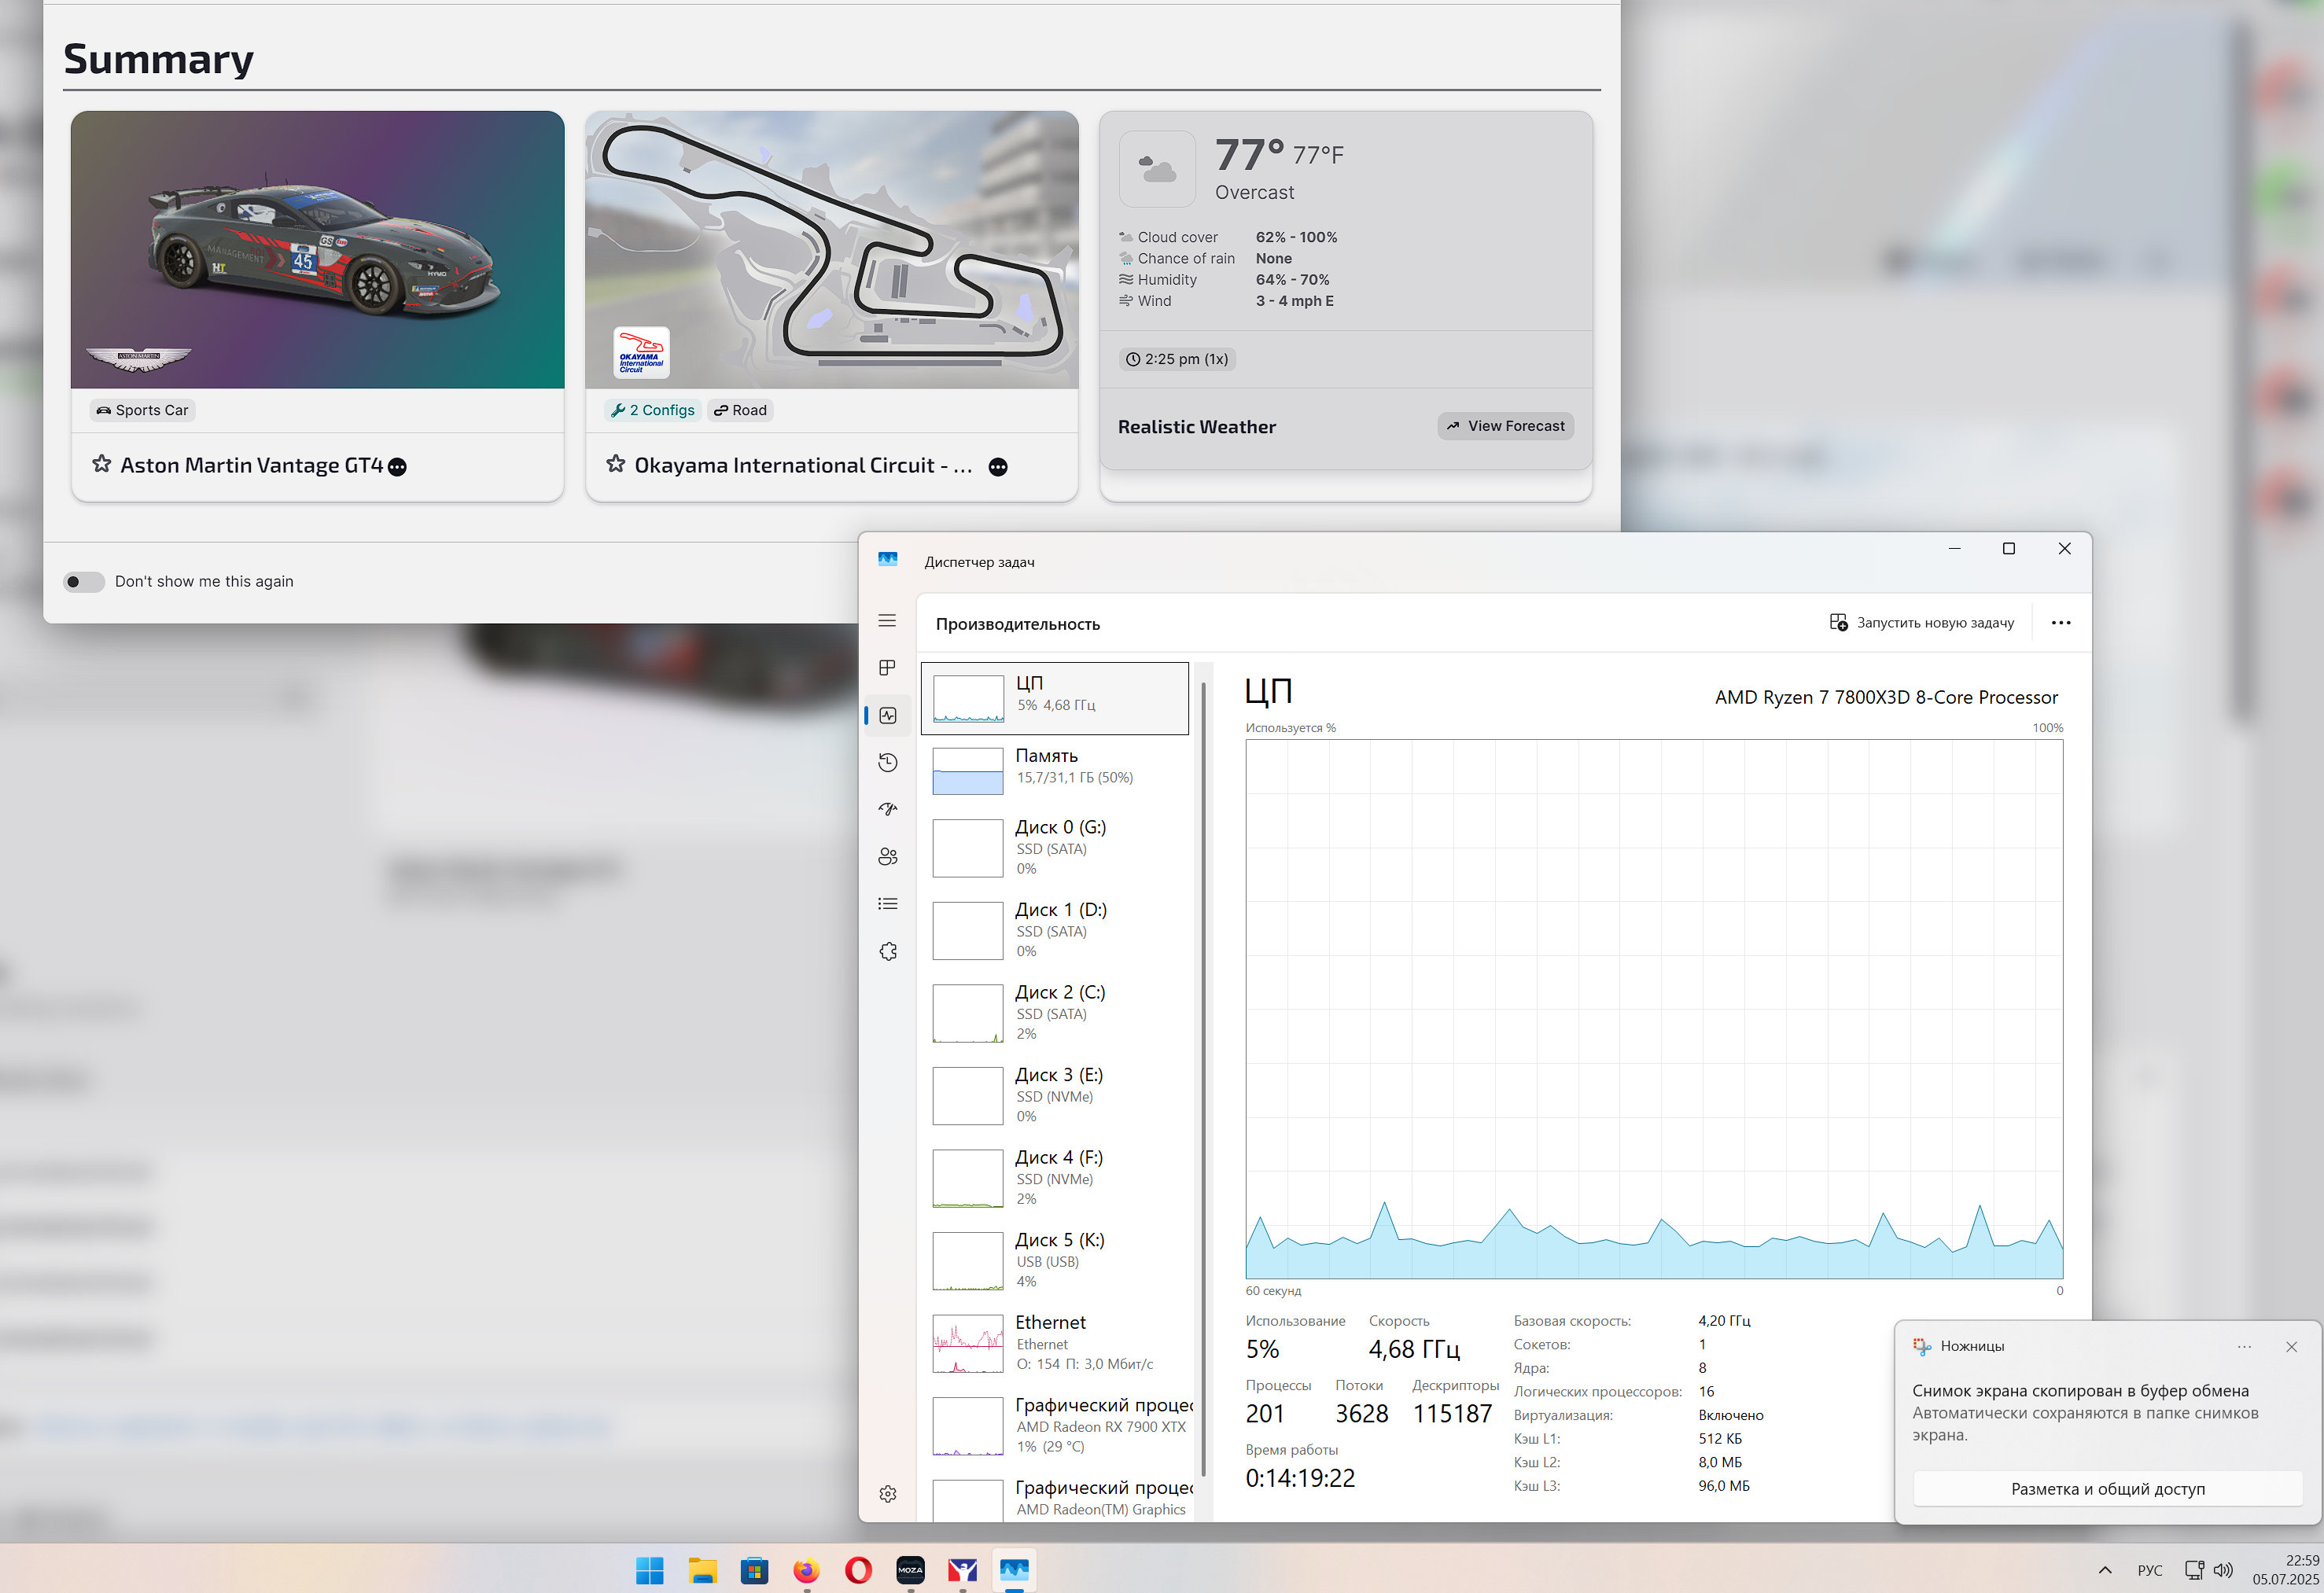Click Run new task button

pos(1921,622)
